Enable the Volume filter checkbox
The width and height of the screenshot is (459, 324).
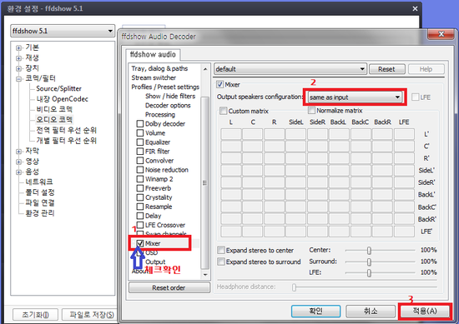[140, 133]
